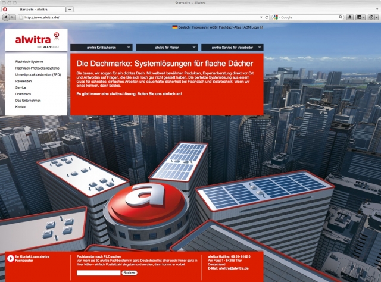Open Service in the side menu
This screenshot has width=381, height=282.
(20, 87)
